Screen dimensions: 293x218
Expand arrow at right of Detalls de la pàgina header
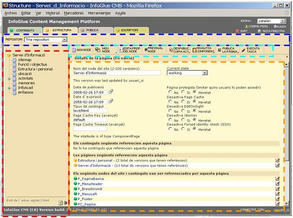click(x=287, y=57)
